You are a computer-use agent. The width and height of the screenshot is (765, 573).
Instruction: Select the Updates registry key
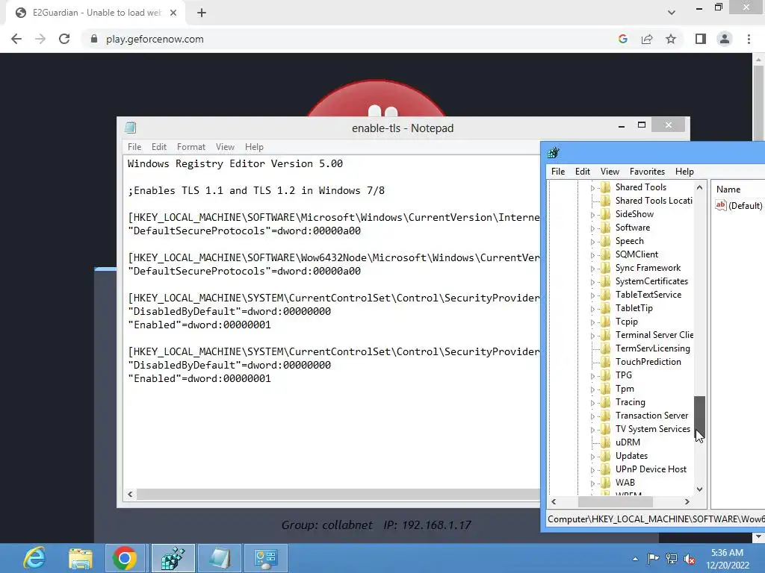click(x=631, y=456)
